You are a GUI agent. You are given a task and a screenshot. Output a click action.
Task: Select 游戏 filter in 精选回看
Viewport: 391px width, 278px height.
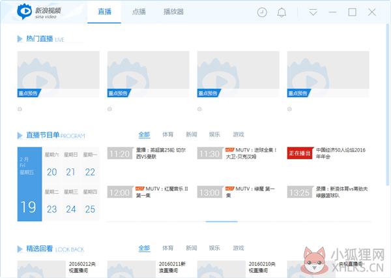239,248
